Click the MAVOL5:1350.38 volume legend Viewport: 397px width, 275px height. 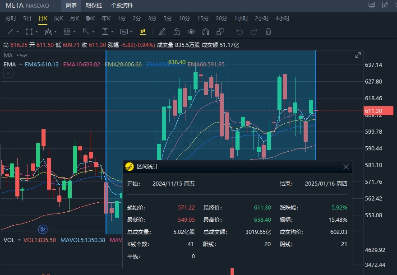tap(83, 240)
